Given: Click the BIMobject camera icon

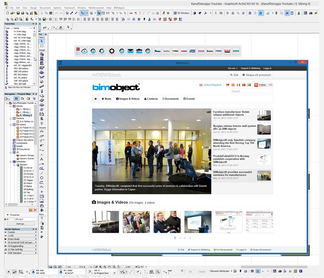Looking at the screenshot, I should point(139,51).
